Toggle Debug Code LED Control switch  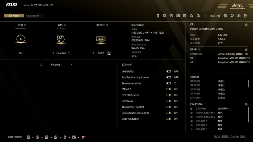(168, 113)
